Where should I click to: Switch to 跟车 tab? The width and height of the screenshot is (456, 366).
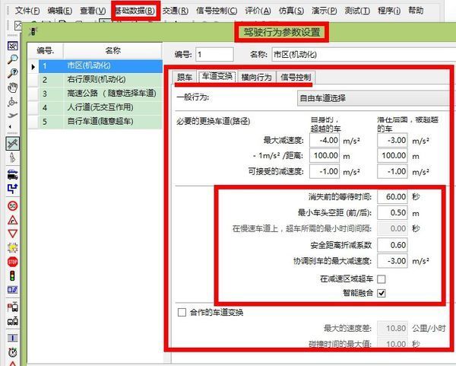[185, 77]
